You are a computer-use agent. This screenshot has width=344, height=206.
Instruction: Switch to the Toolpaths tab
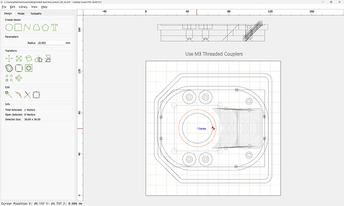pyautogui.click(x=36, y=13)
